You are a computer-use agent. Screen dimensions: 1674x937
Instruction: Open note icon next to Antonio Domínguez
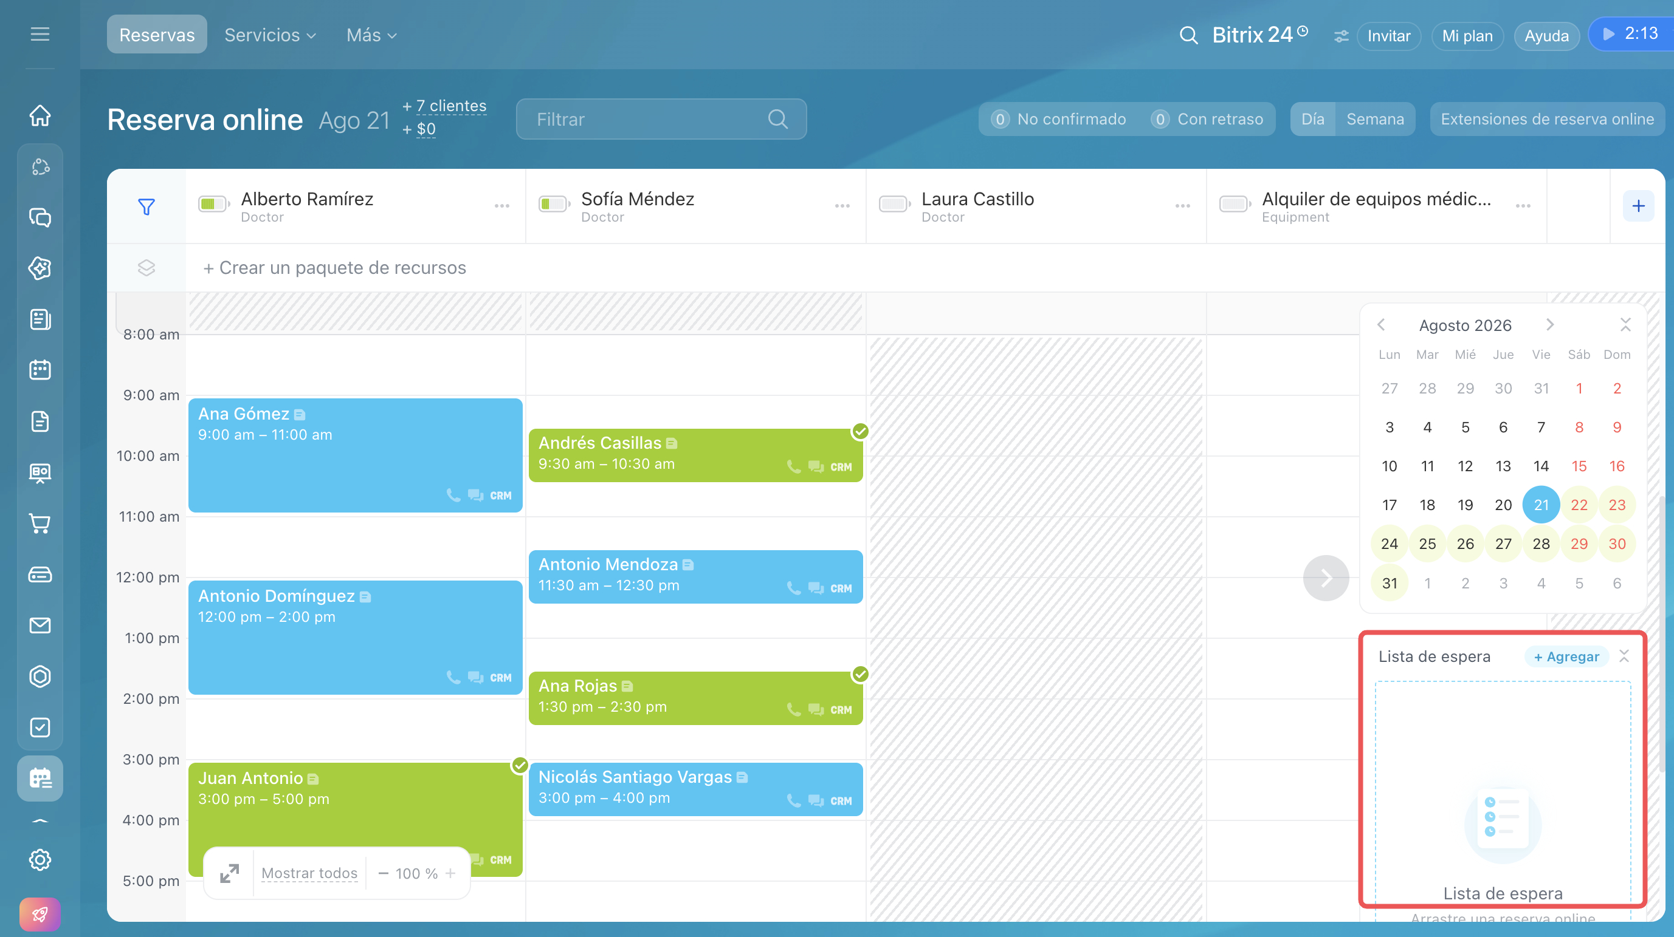[x=365, y=597]
